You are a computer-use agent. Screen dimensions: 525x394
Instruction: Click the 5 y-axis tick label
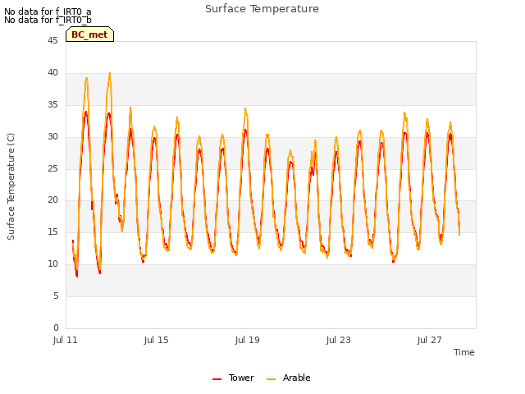point(56,295)
